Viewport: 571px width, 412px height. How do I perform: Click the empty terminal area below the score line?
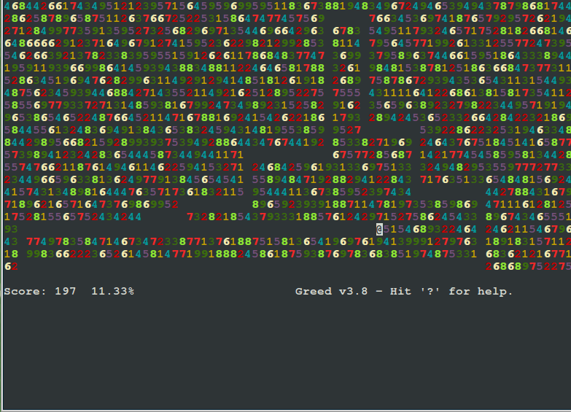pyautogui.click(x=284, y=350)
